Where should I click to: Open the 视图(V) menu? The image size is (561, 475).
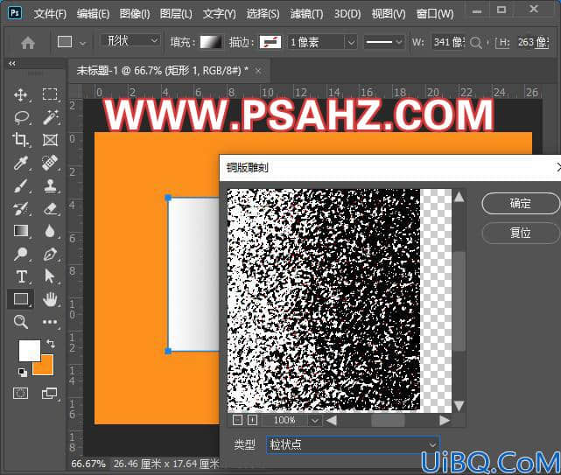389,14
